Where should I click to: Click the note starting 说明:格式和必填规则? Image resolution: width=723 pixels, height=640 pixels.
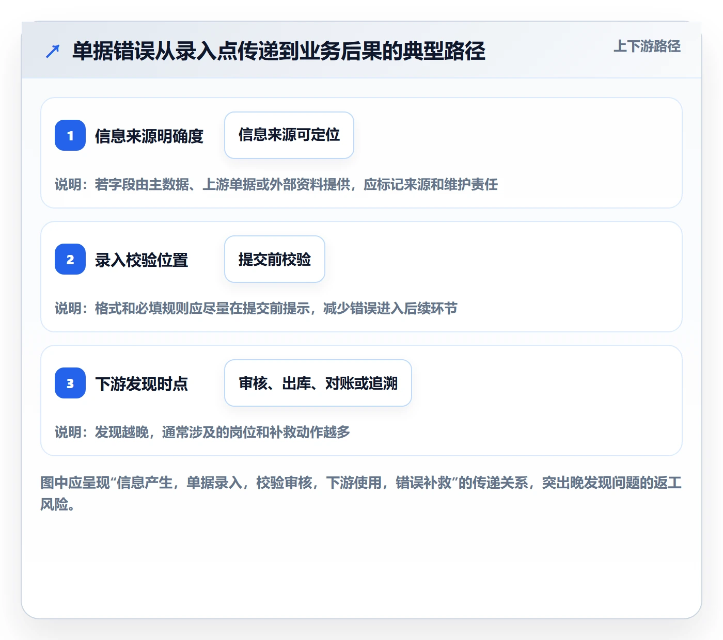pos(256,309)
